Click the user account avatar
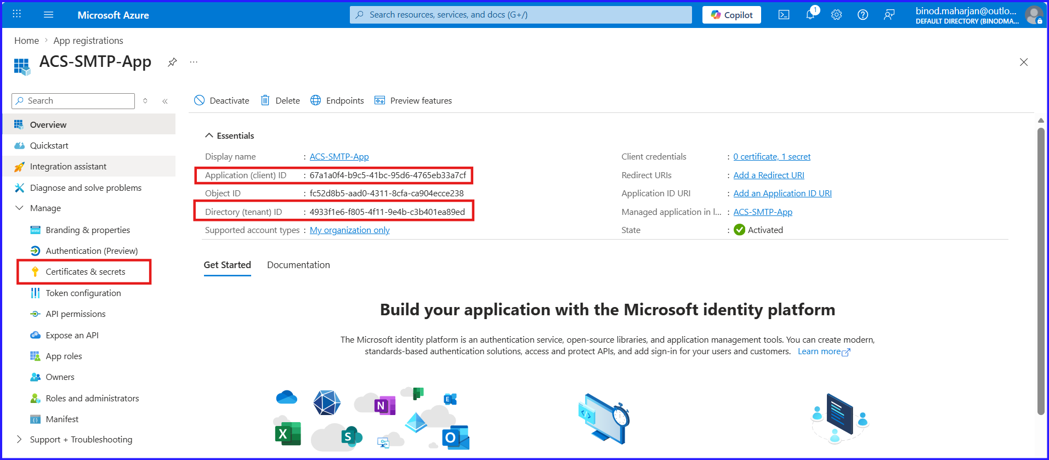1049x460 pixels. [x=1034, y=15]
